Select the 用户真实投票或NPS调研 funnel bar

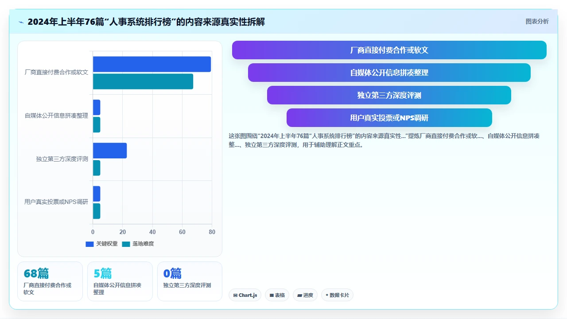pyautogui.click(x=389, y=118)
